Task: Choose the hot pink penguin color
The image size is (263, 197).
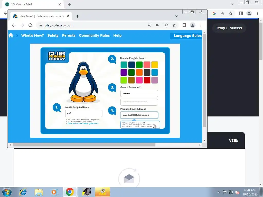Action: (x=139, y=80)
